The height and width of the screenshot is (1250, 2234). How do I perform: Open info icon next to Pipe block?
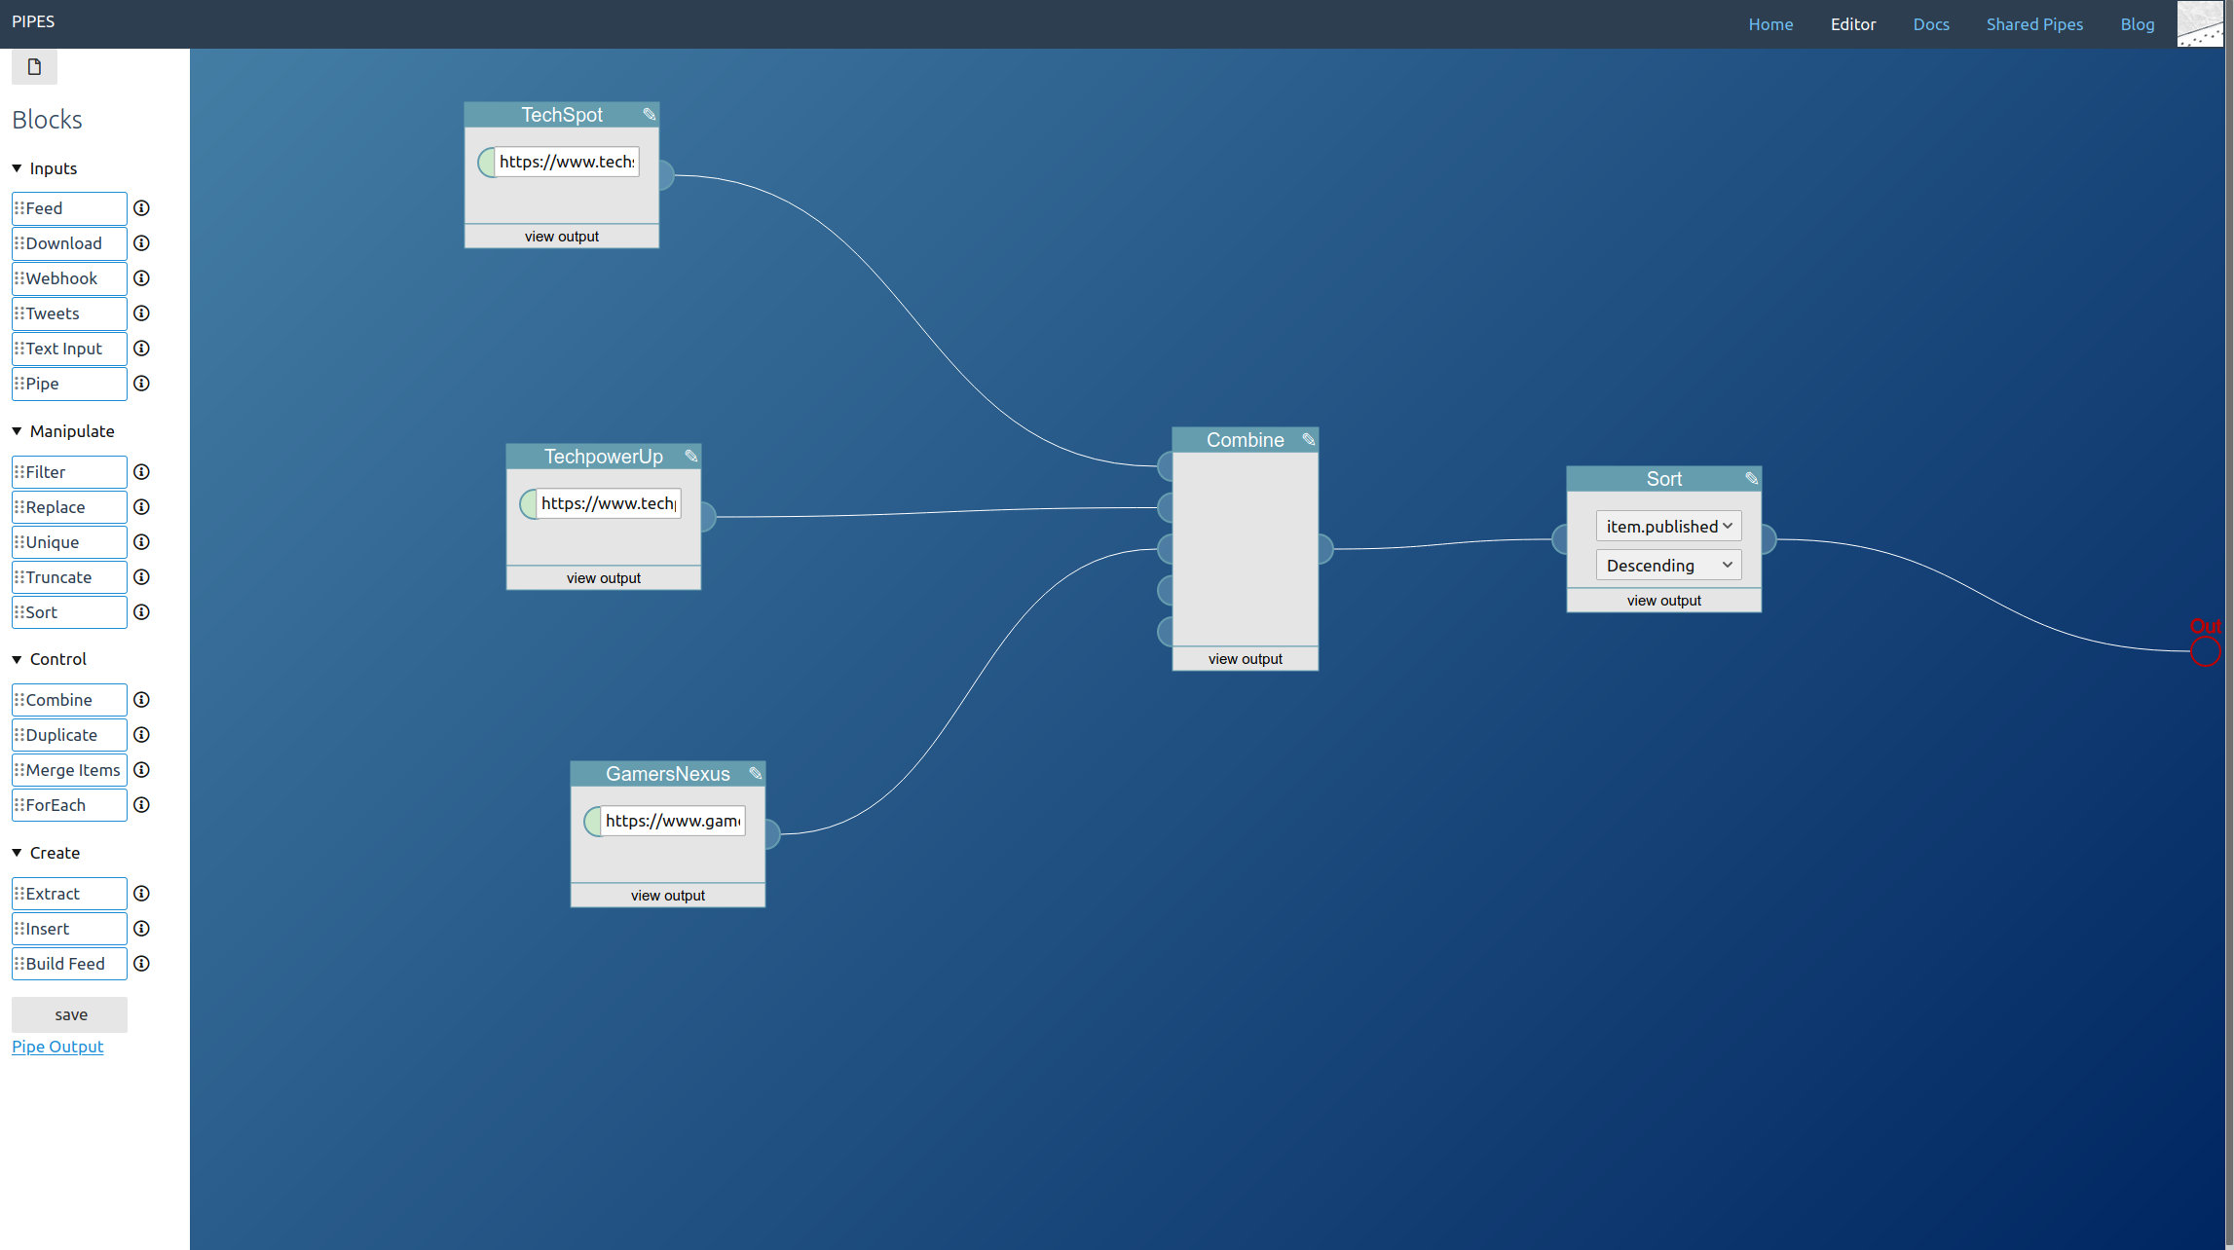tap(141, 384)
